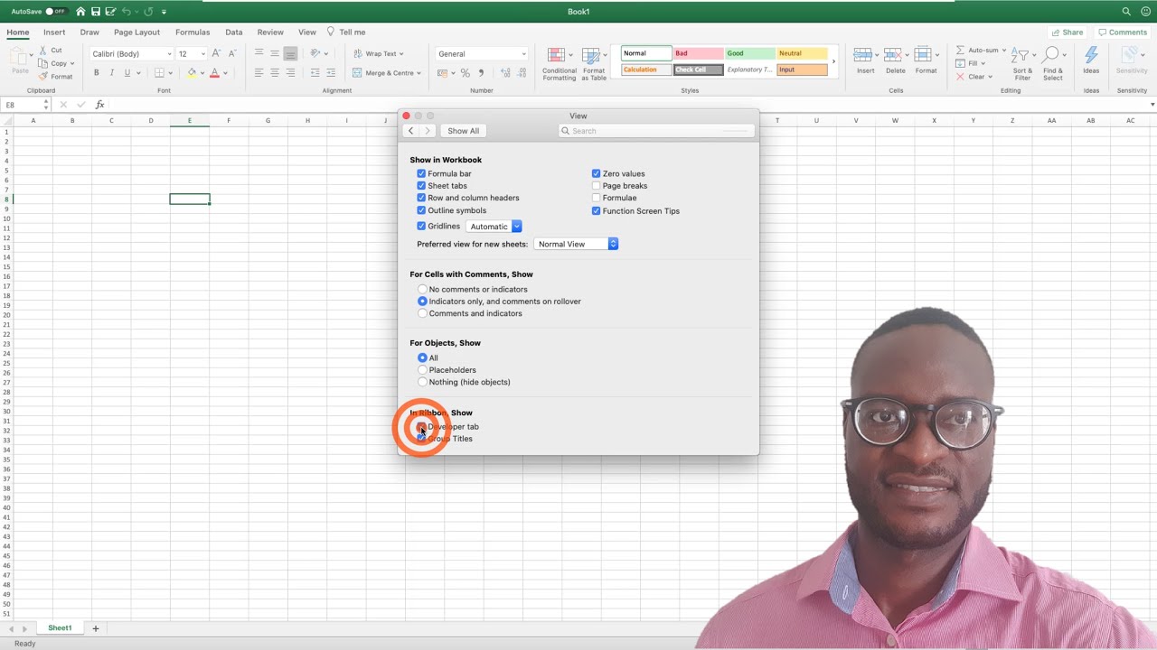Open the Gridlines color Automatic dropdown

[x=494, y=227]
